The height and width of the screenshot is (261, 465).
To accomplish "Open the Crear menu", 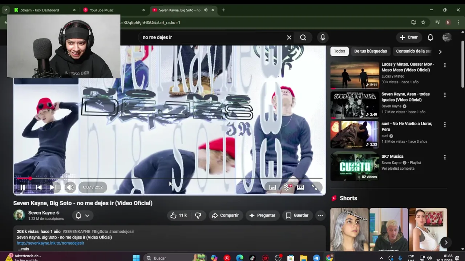I will (409, 37).
